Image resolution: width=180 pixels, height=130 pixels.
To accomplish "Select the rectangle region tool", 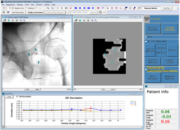I will pos(112,8).
